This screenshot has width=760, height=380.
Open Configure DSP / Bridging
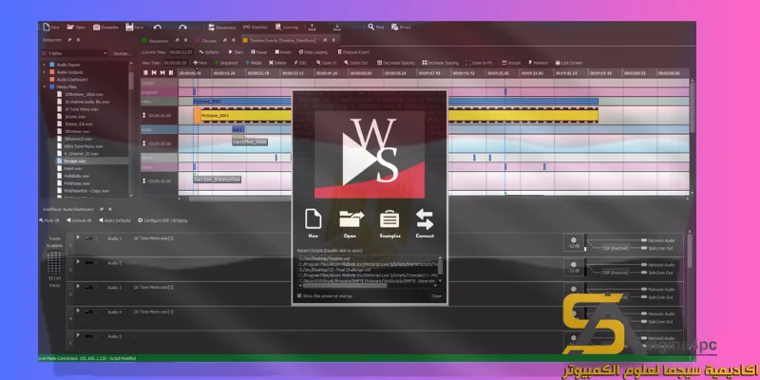162,220
